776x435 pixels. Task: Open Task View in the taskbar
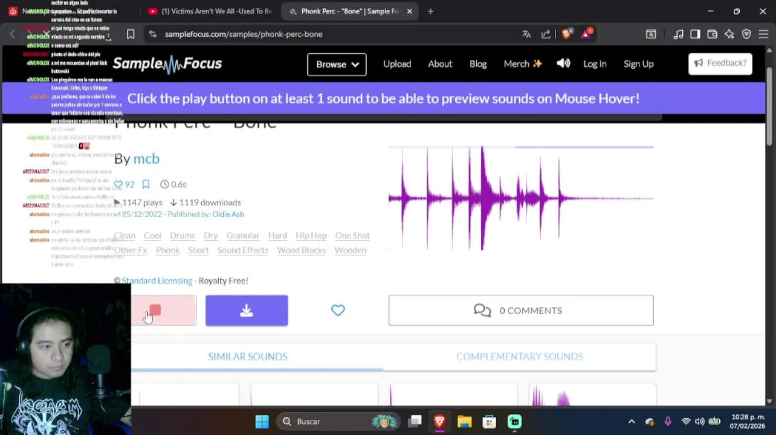(415, 422)
